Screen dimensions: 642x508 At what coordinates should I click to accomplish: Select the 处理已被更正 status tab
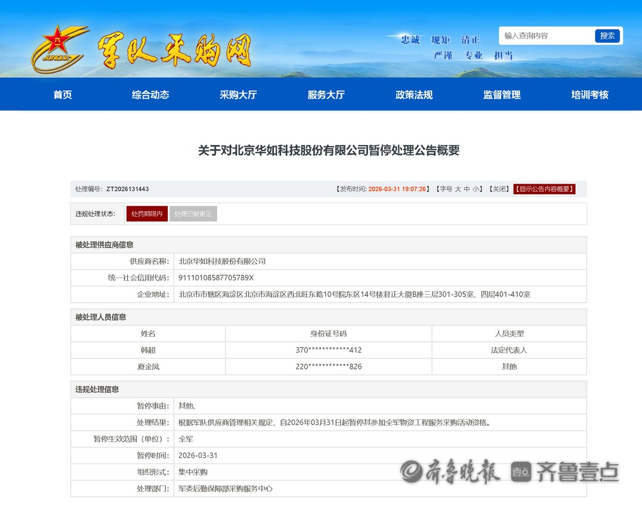[193, 214]
